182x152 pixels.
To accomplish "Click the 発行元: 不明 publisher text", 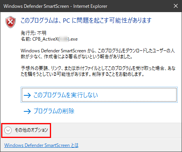I will pos(34,33).
